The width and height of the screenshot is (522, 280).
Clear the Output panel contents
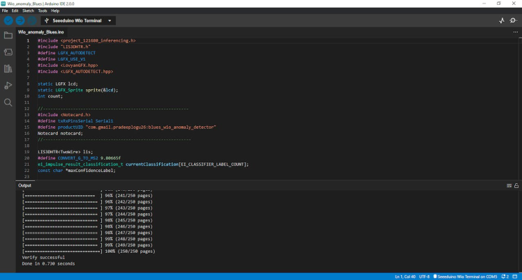tap(509, 186)
